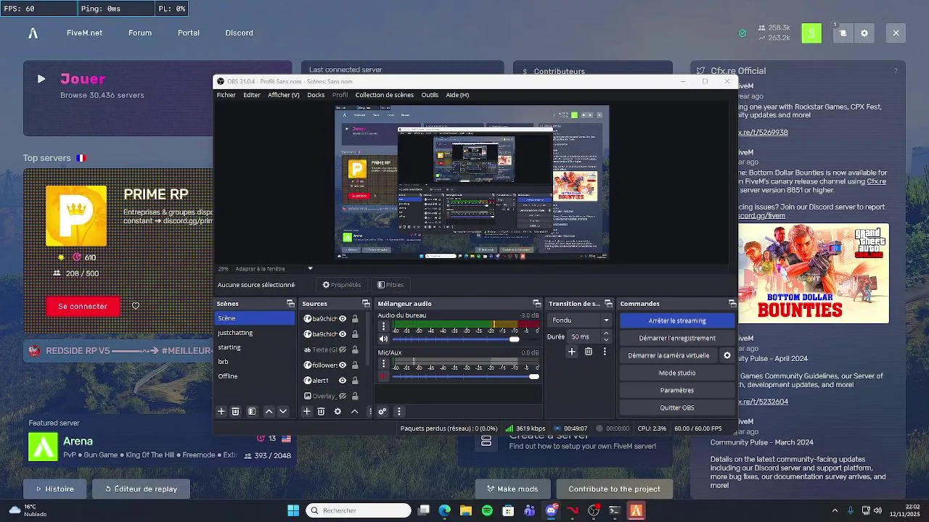Select the brb scene
Viewport: 929px width, 522px height.
coord(255,362)
